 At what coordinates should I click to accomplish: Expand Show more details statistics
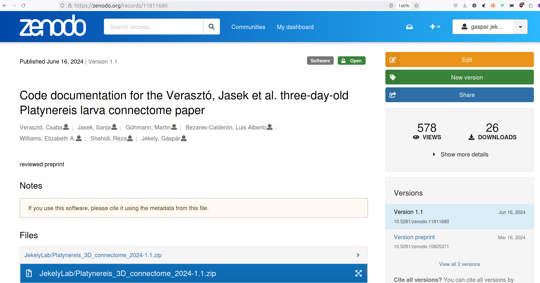464,154
